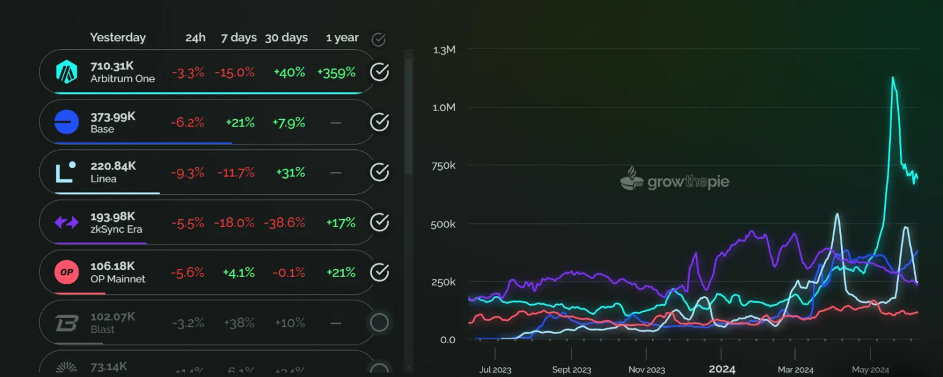Click the Blast logo icon
Image resolution: width=943 pixels, height=377 pixels.
point(66,323)
